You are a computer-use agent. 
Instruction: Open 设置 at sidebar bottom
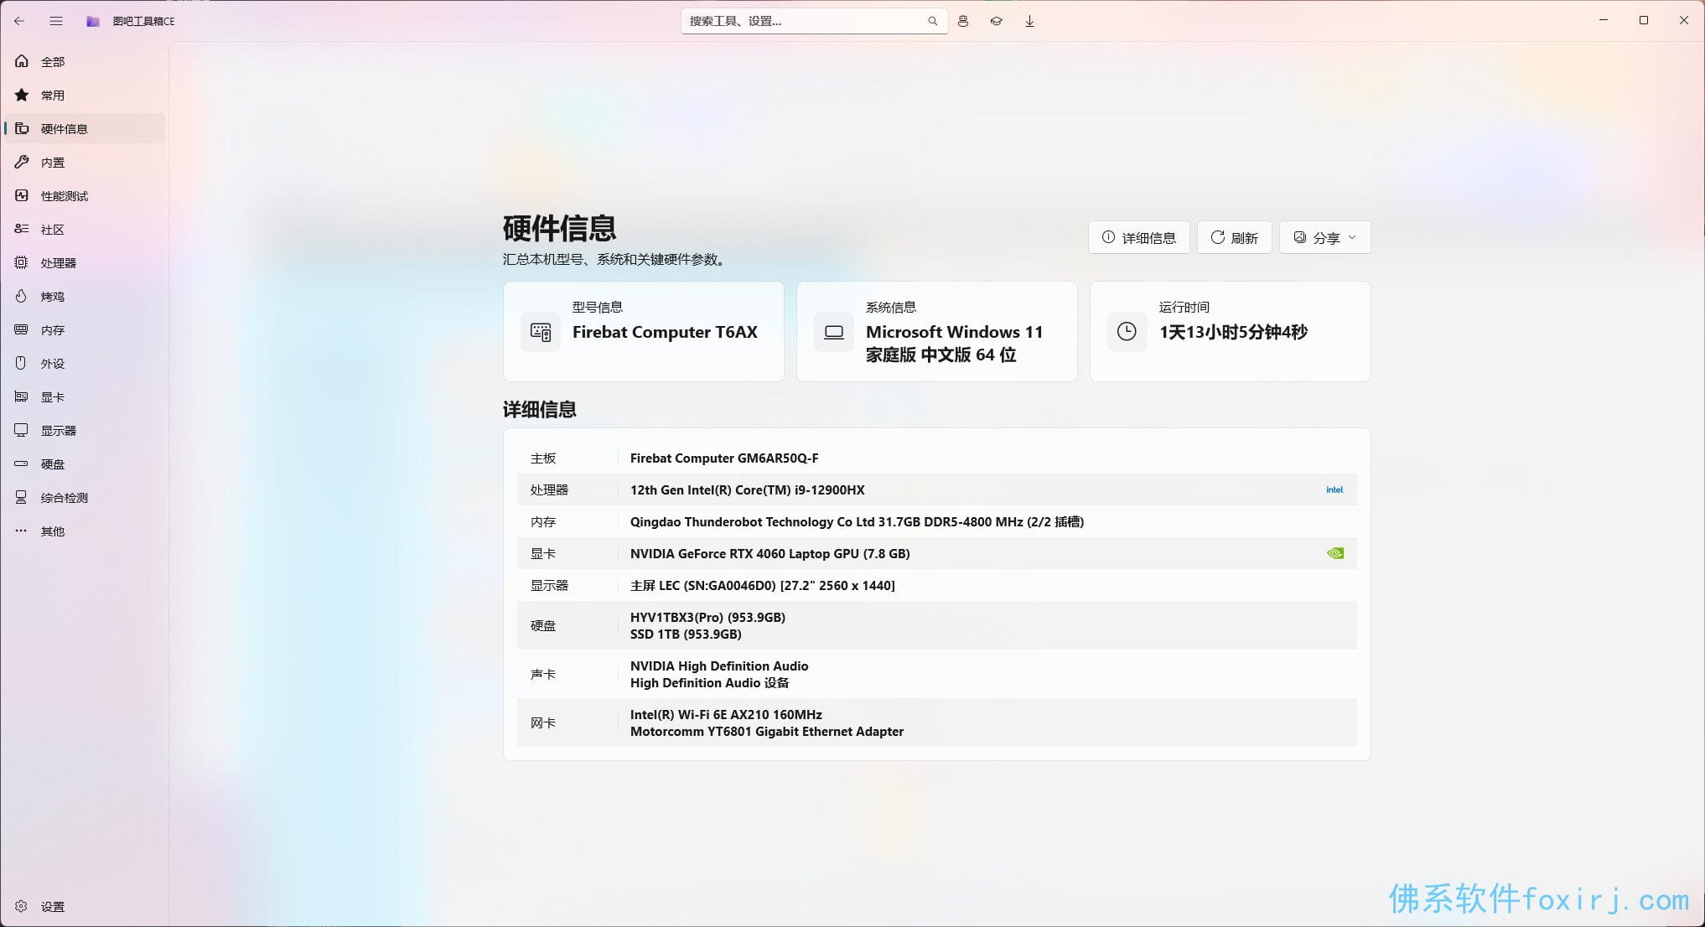click(84, 907)
